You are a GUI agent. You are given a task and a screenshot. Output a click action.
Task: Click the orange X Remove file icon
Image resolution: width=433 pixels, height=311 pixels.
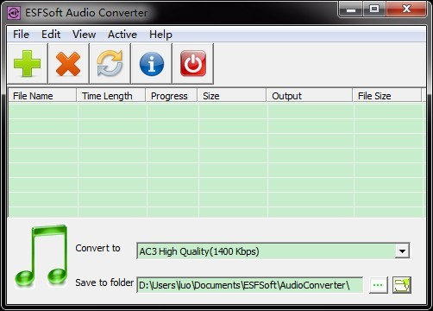pos(68,64)
